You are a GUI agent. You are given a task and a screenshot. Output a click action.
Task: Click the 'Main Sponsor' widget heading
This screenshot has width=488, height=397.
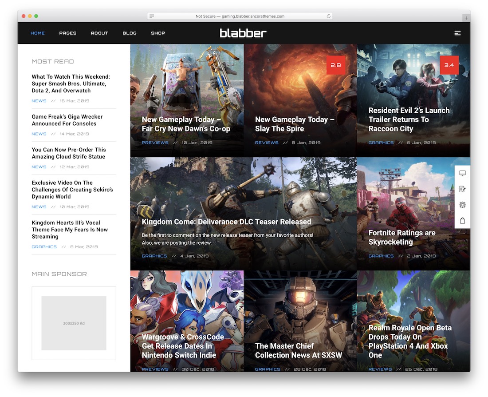59,274
